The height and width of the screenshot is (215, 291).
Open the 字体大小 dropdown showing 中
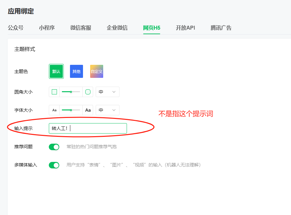(x=107, y=110)
